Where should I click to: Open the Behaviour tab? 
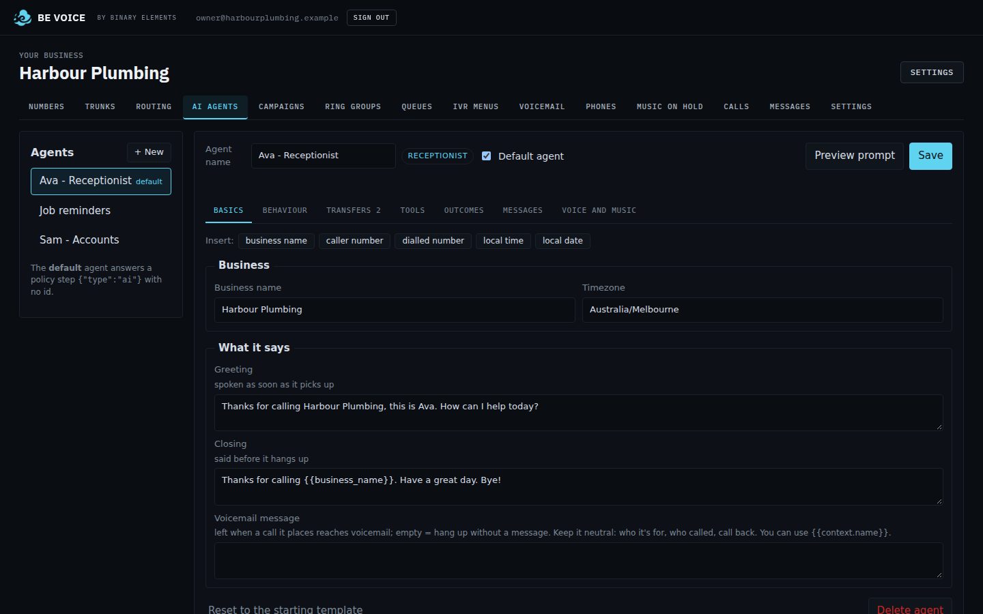coord(285,210)
